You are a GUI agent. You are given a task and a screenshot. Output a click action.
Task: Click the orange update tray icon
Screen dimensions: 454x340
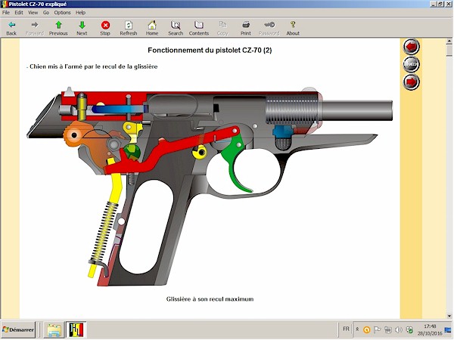click(x=366, y=329)
